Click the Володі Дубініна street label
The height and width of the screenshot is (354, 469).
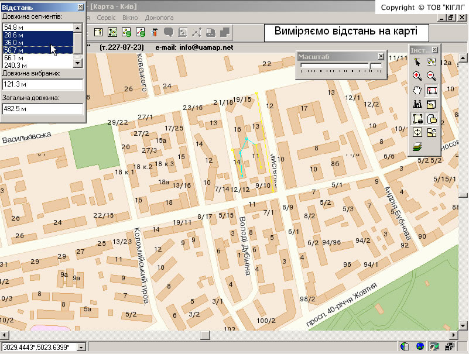point(245,246)
